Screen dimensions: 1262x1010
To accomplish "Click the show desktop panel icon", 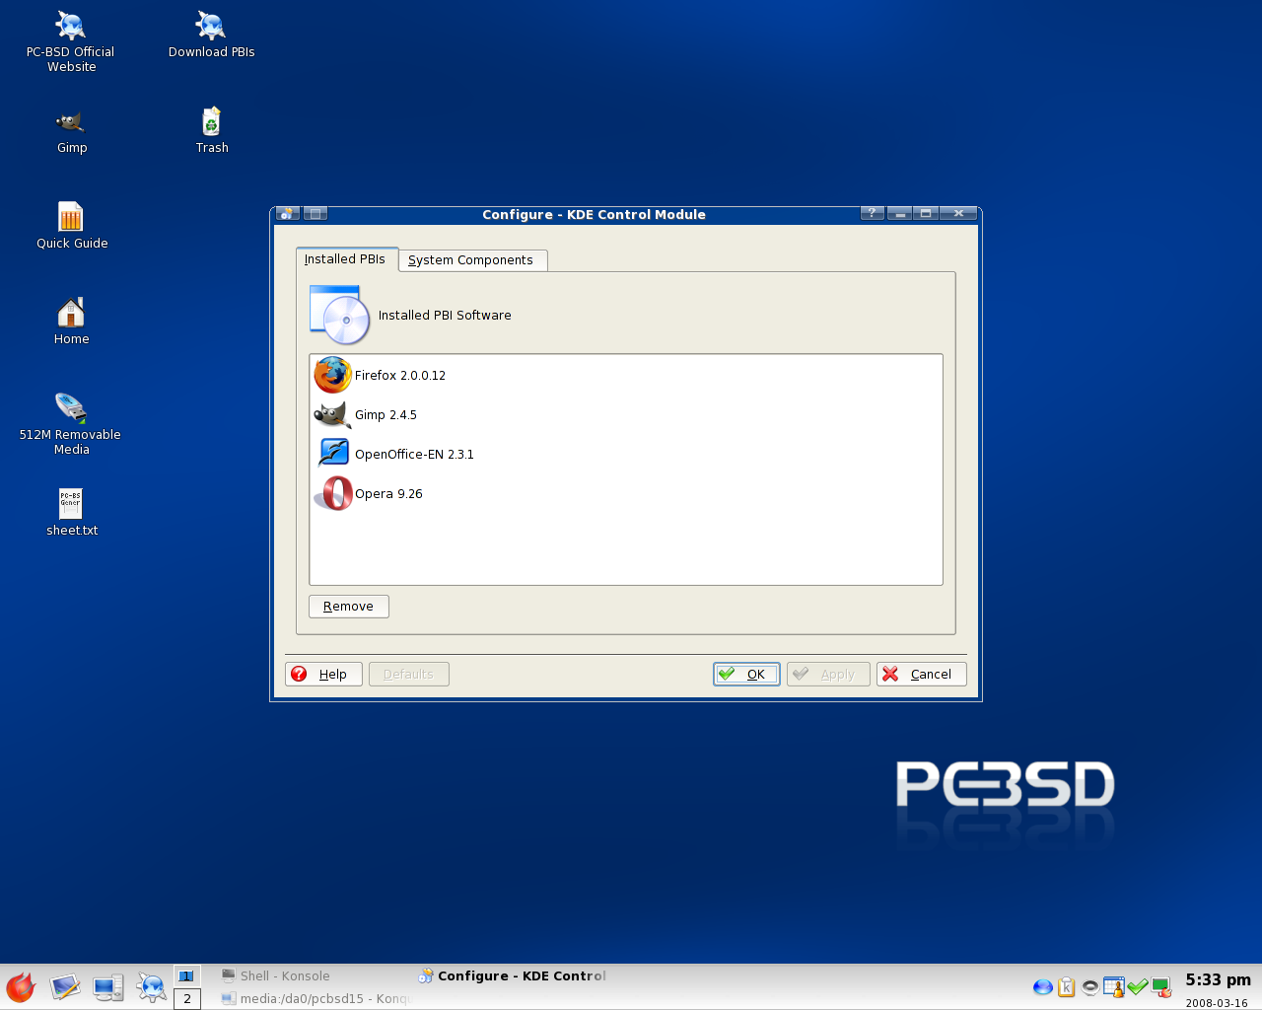I will click(x=65, y=987).
